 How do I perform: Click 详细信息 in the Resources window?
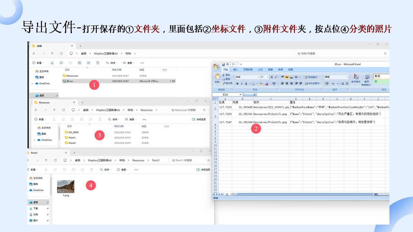(199, 119)
